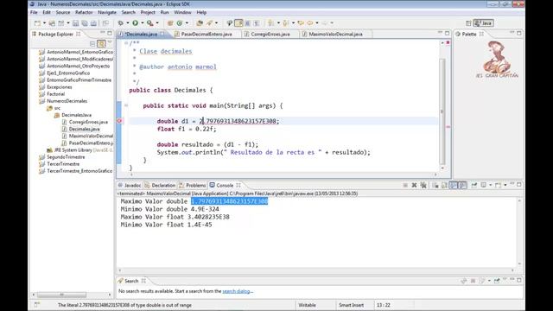Viewport: 553px width, 311px height.
Task: Click the Back navigation arrow icon
Action: pos(309,23)
